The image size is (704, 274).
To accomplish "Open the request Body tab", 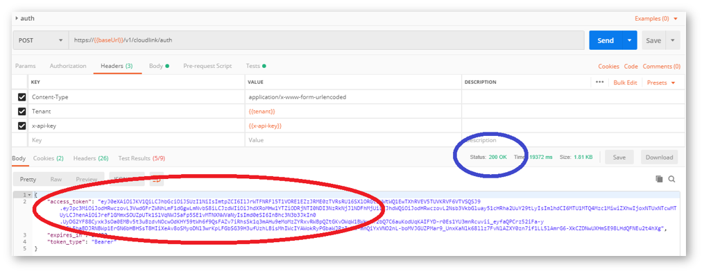I will 159,66.
